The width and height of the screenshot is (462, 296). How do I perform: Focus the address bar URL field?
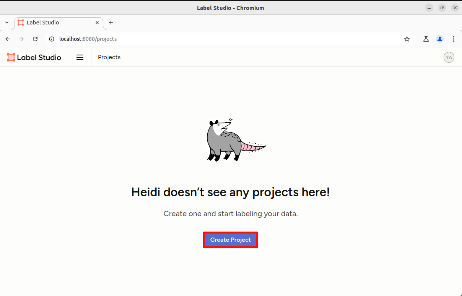coord(229,39)
